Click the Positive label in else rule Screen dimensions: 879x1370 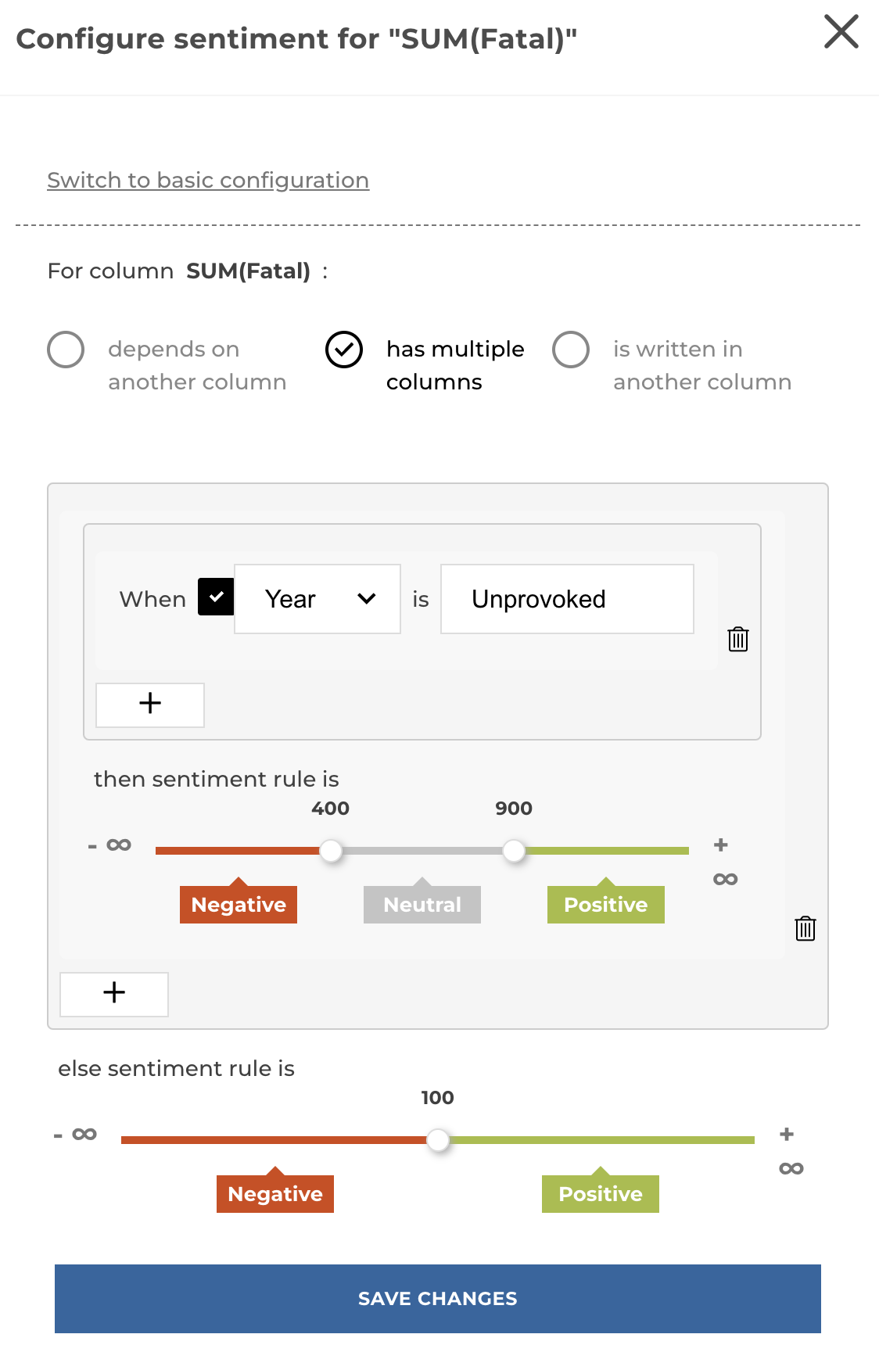point(601,1194)
